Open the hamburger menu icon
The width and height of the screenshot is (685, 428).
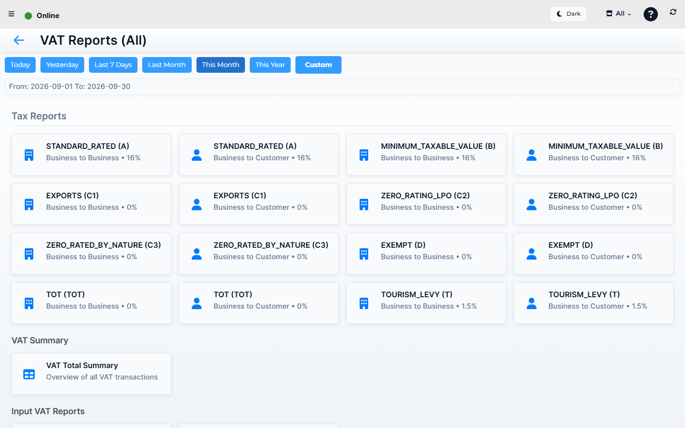coord(11,14)
